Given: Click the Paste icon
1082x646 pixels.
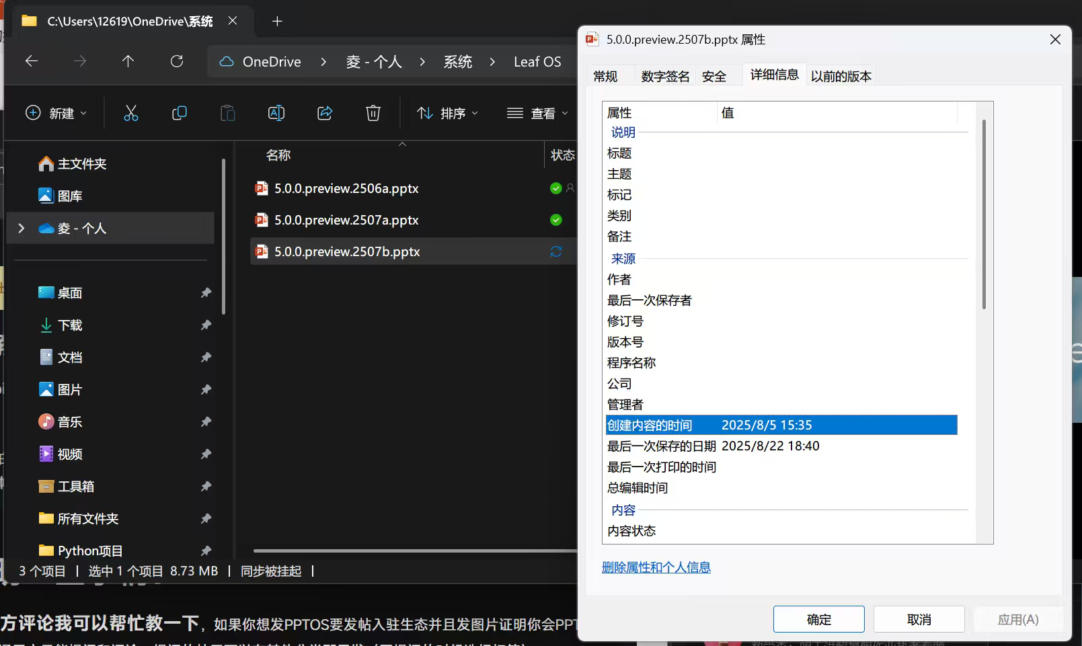Looking at the screenshot, I should click(x=227, y=113).
